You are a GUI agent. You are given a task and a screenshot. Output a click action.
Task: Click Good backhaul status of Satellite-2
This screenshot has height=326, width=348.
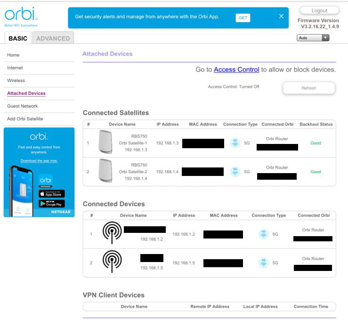click(x=316, y=172)
